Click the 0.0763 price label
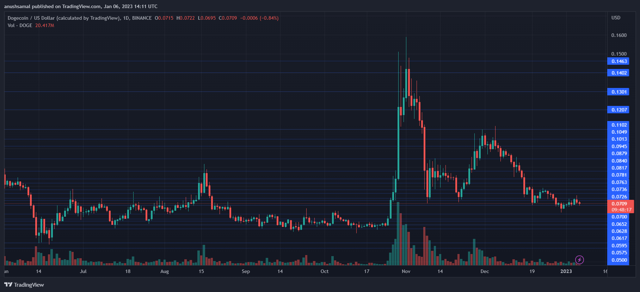The image size is (640, 292). point(618,182)
